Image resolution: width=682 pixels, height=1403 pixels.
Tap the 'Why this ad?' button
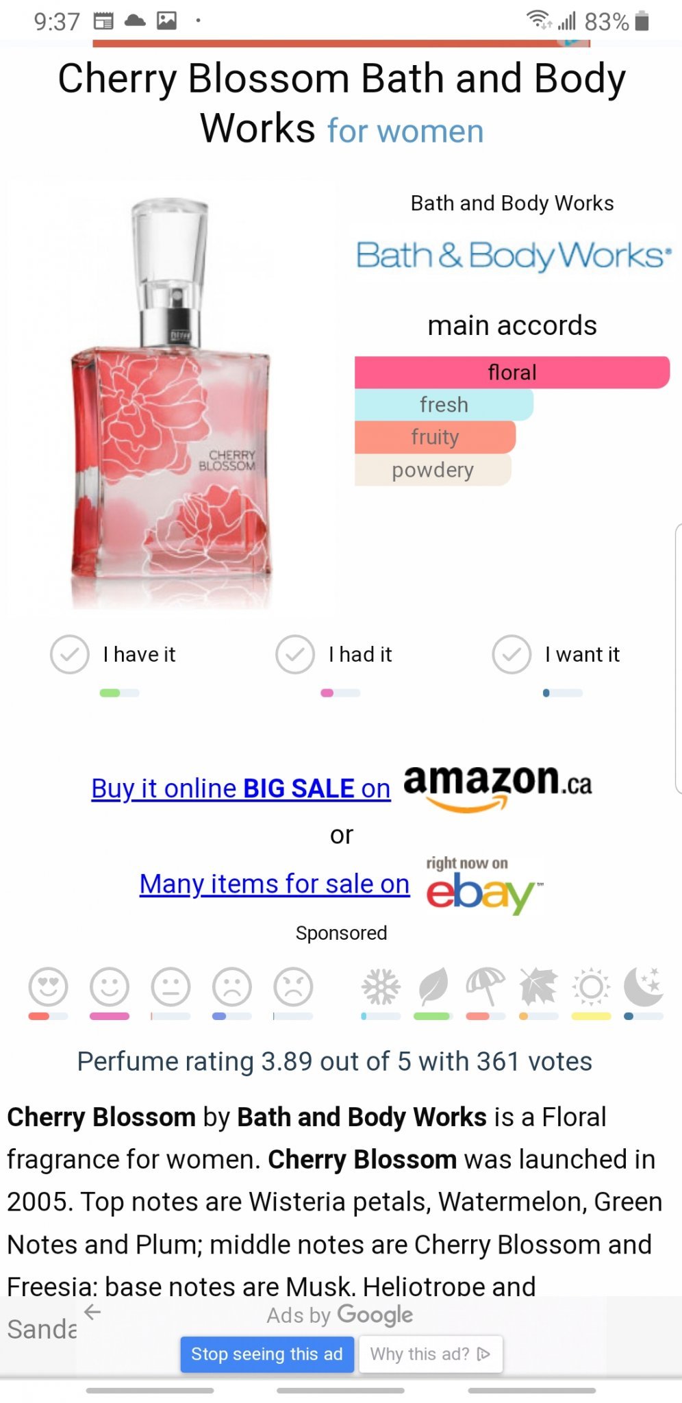[x=431, y=1354]
